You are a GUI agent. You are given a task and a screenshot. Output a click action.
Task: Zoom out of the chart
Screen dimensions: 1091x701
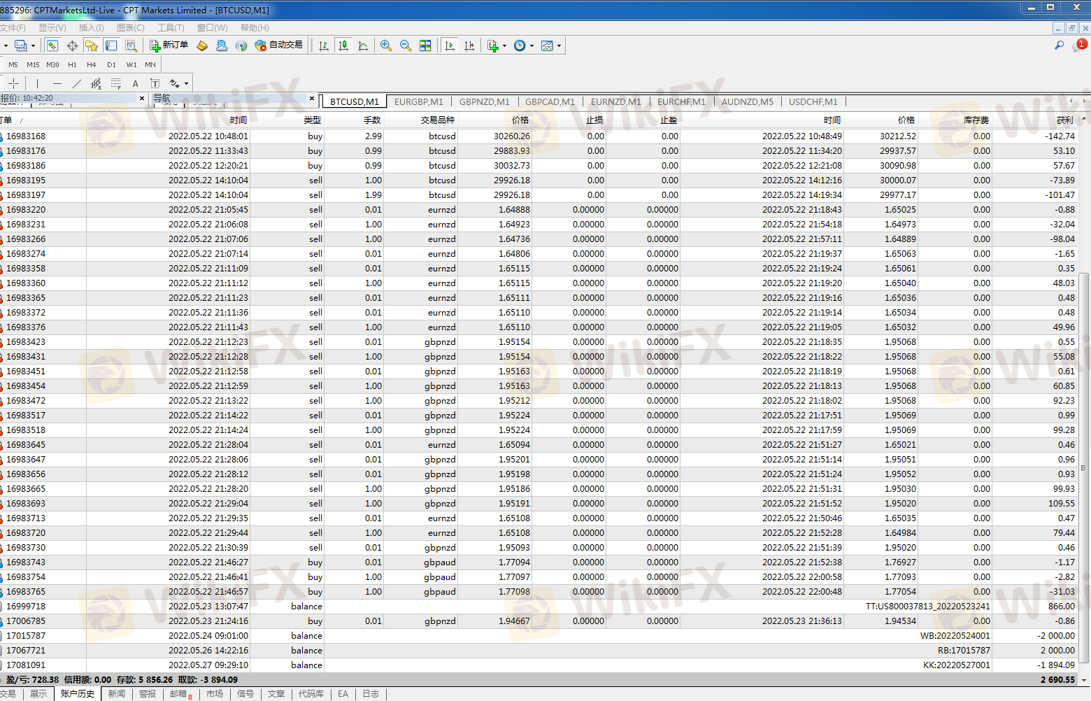click(406, 45)
